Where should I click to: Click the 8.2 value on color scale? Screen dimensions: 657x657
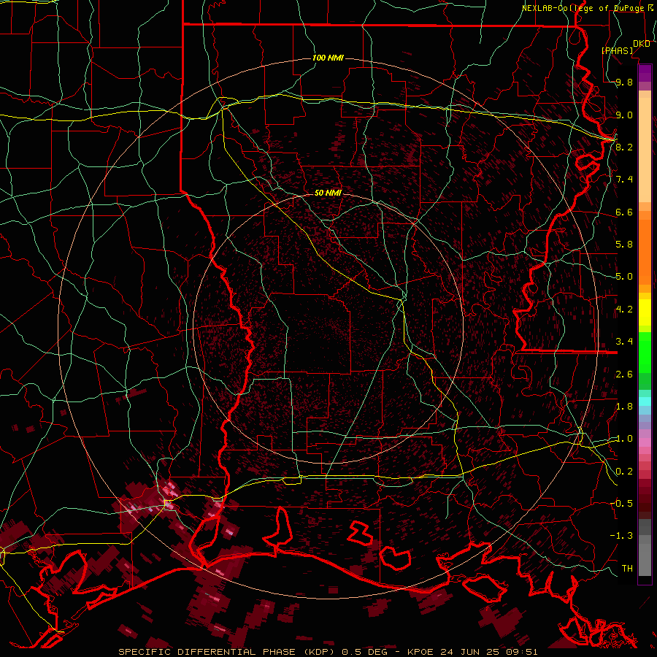tap(624, 147)
